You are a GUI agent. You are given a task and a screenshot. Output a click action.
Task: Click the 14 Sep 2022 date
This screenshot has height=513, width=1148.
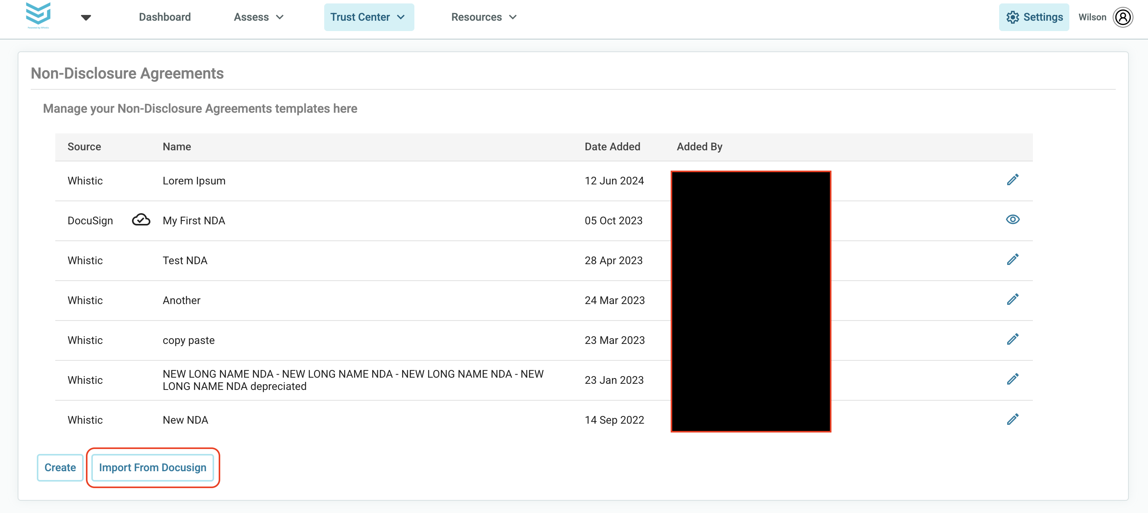(614, 420)
